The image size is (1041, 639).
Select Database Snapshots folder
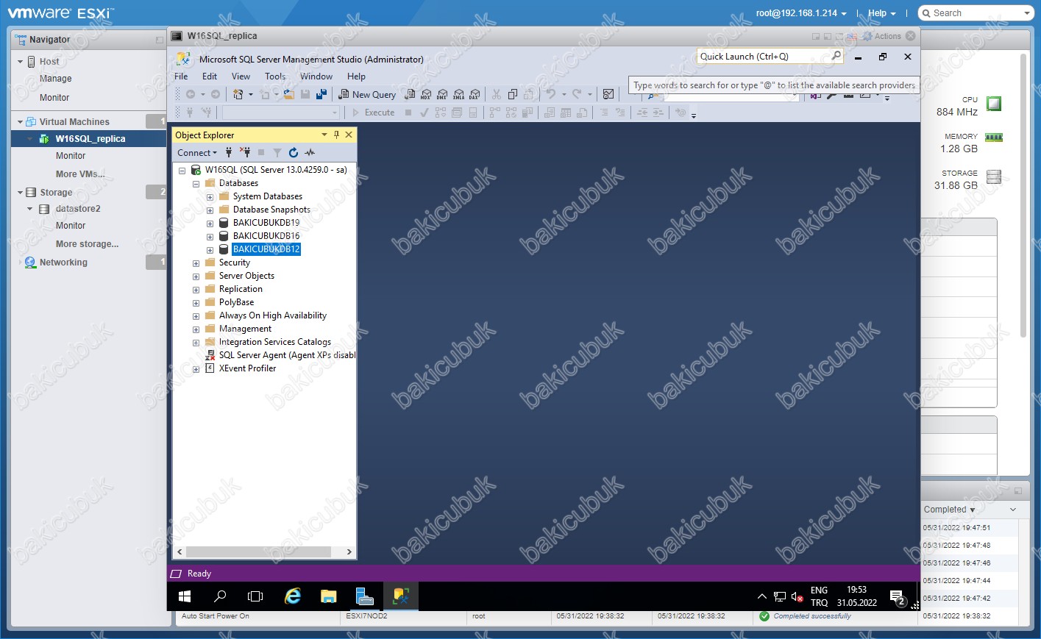[x=271, y=210]
